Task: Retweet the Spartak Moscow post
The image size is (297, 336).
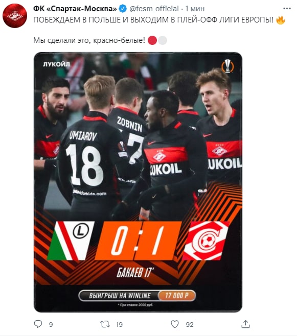Action: pos(105,324)
